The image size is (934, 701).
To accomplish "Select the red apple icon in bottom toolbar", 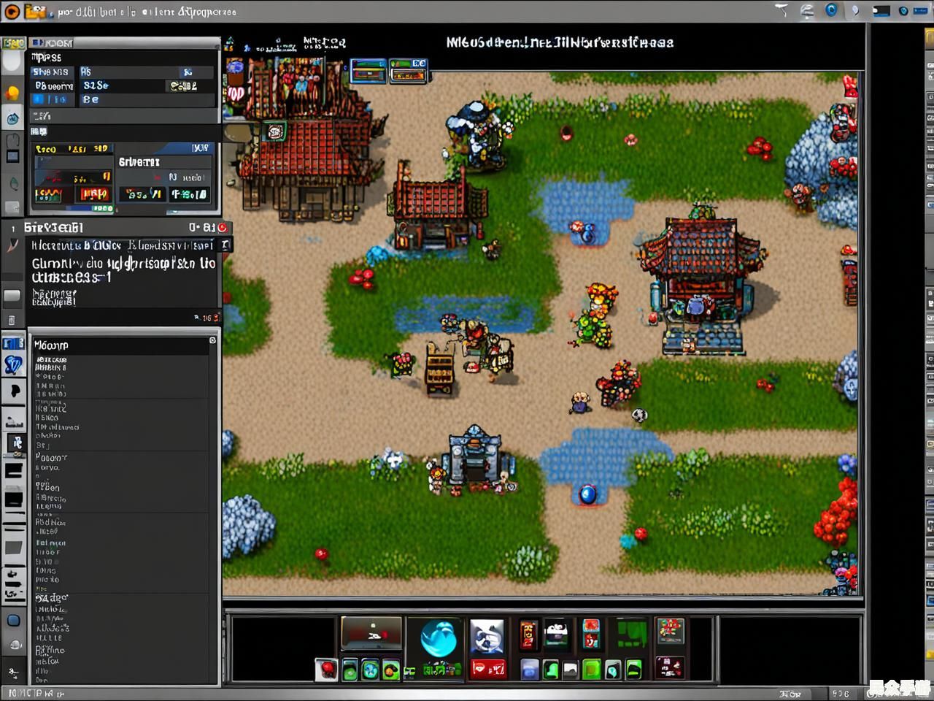I will pyautogui.click(x=325, y=669).
